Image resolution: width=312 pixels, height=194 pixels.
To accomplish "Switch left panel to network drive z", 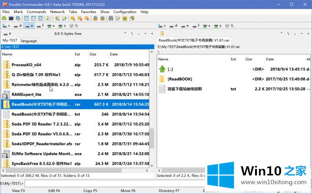I will [62, 26].
